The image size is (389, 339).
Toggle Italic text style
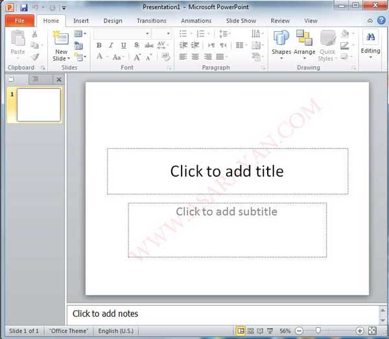111,45
